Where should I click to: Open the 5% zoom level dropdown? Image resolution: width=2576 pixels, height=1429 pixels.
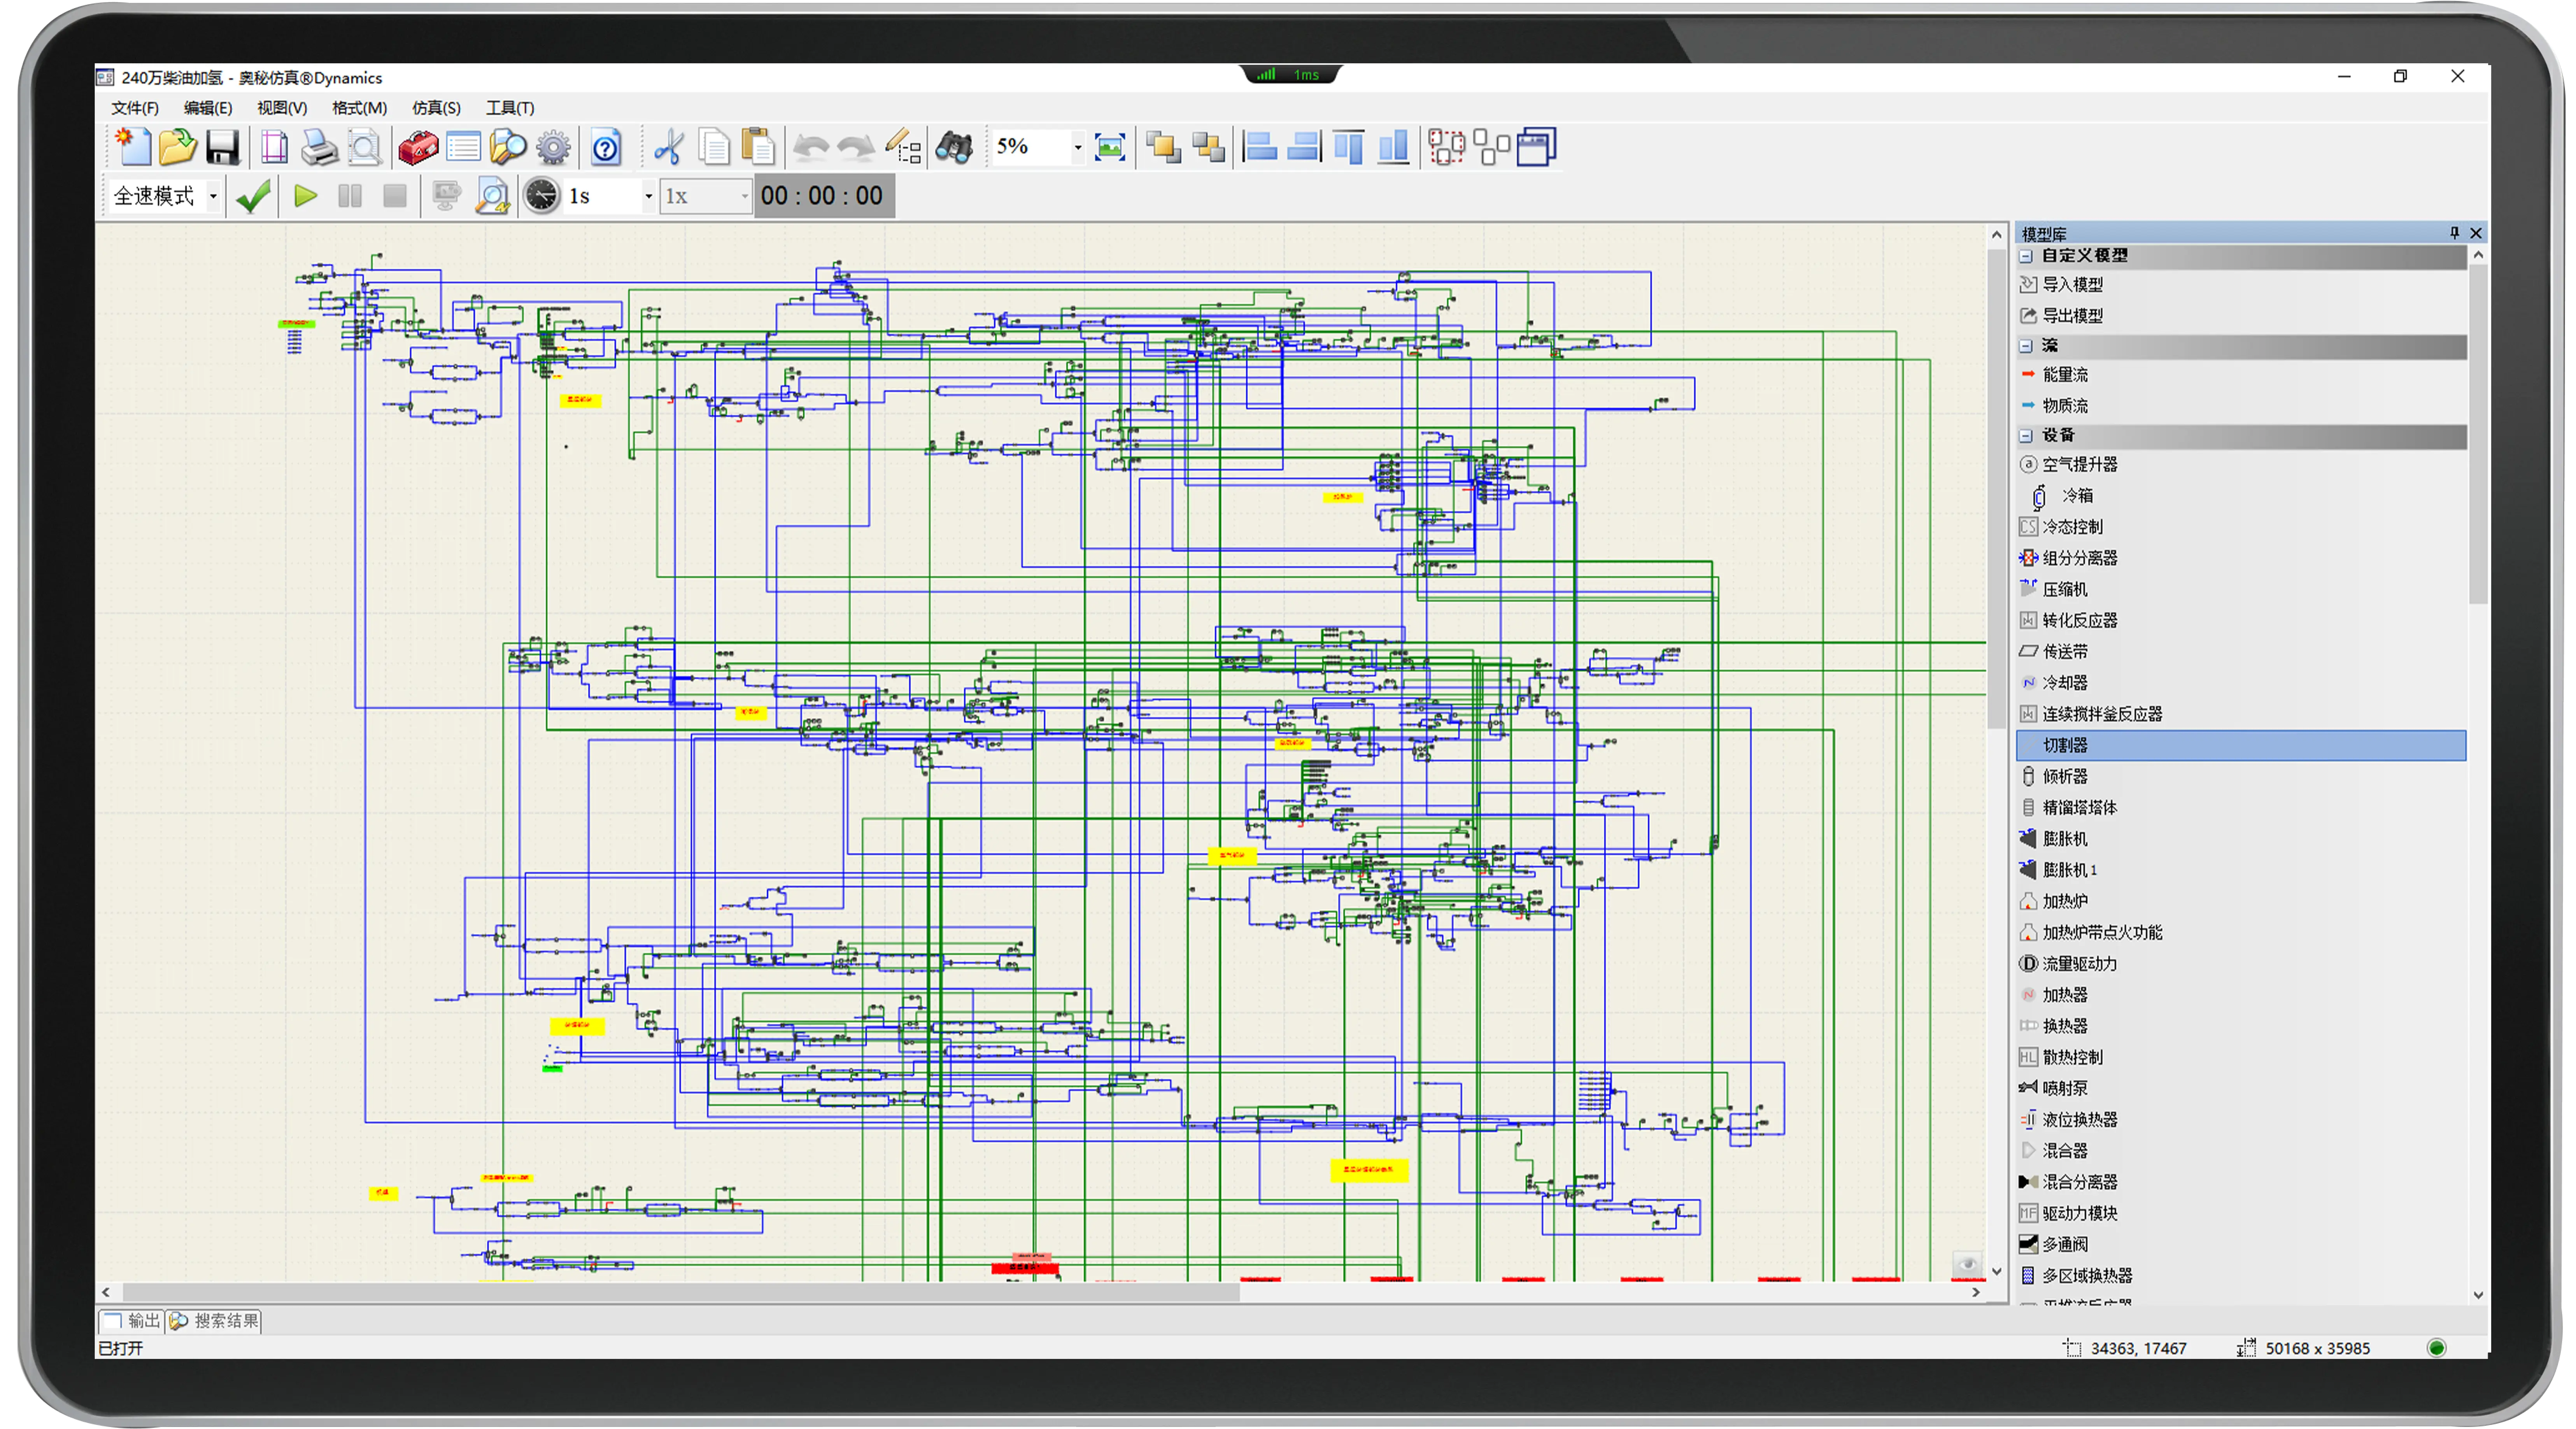pos(1077,148)
